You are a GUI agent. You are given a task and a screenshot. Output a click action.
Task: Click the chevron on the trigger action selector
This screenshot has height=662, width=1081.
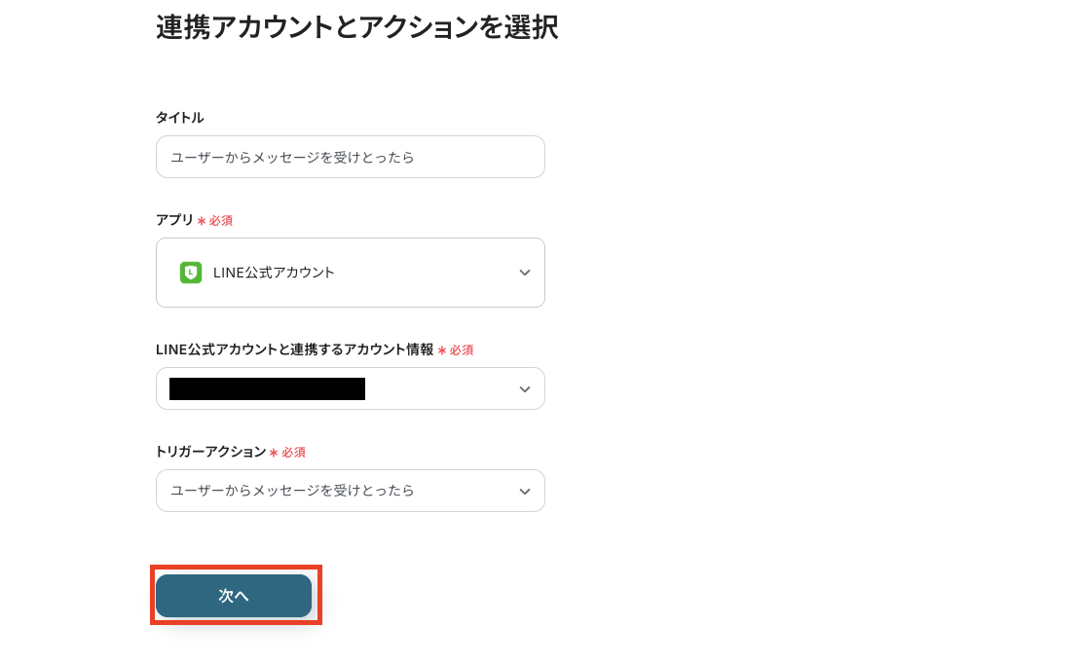point(525,491)
